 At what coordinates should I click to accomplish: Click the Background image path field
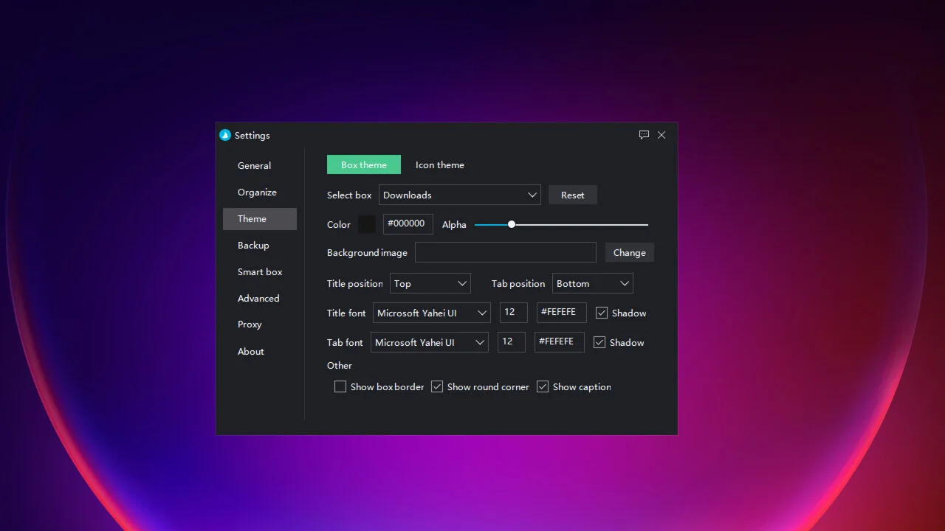point(505,252)
